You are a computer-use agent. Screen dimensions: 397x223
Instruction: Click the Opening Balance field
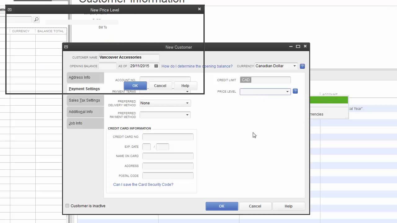click(x=107, y=66)
